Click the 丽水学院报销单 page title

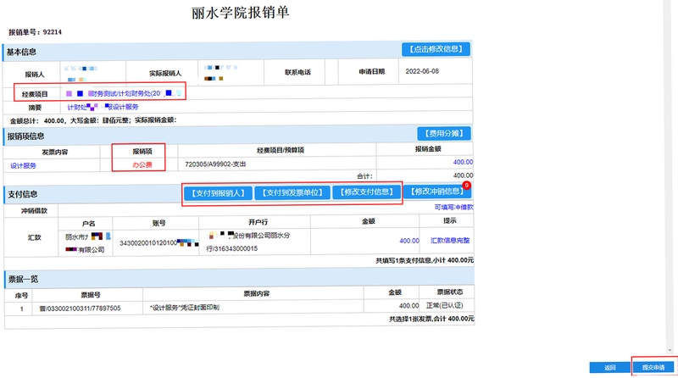241,13
